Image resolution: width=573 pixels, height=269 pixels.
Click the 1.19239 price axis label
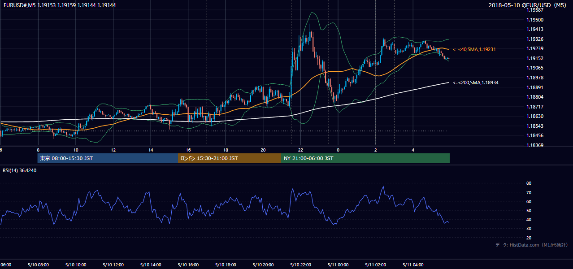point(535,48)
